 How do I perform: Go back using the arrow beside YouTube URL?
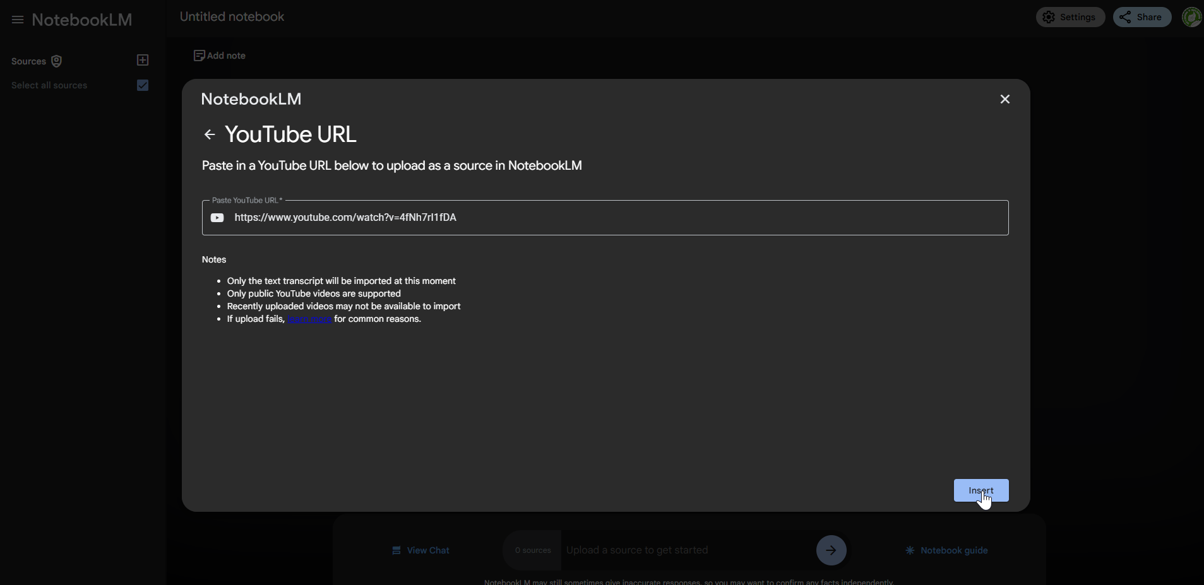tap(210, 134)
